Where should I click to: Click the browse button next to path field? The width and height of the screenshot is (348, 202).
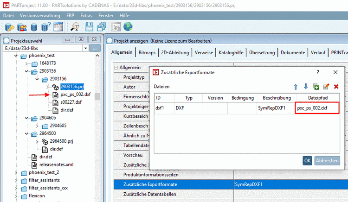pyautogui.click(x=95, y=48)
